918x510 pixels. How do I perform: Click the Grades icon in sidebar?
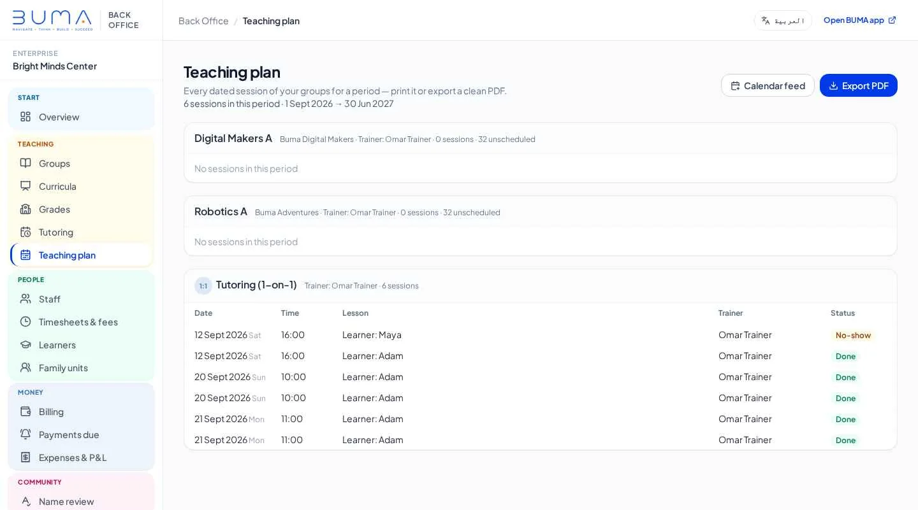pyautogui.click(x=25, y=209)
